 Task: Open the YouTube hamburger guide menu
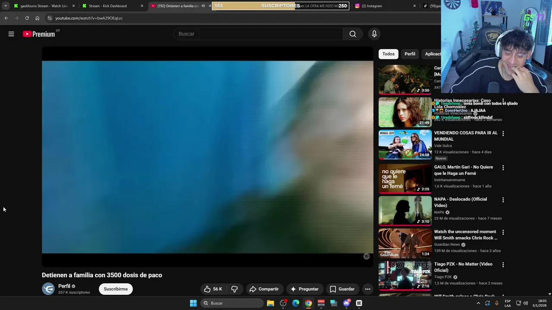tap(11, 34)
